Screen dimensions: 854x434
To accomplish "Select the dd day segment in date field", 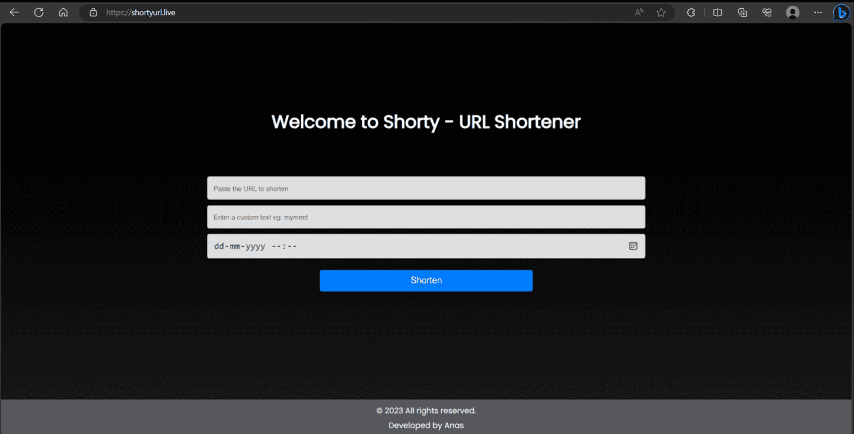I will [x=219, y=246].
